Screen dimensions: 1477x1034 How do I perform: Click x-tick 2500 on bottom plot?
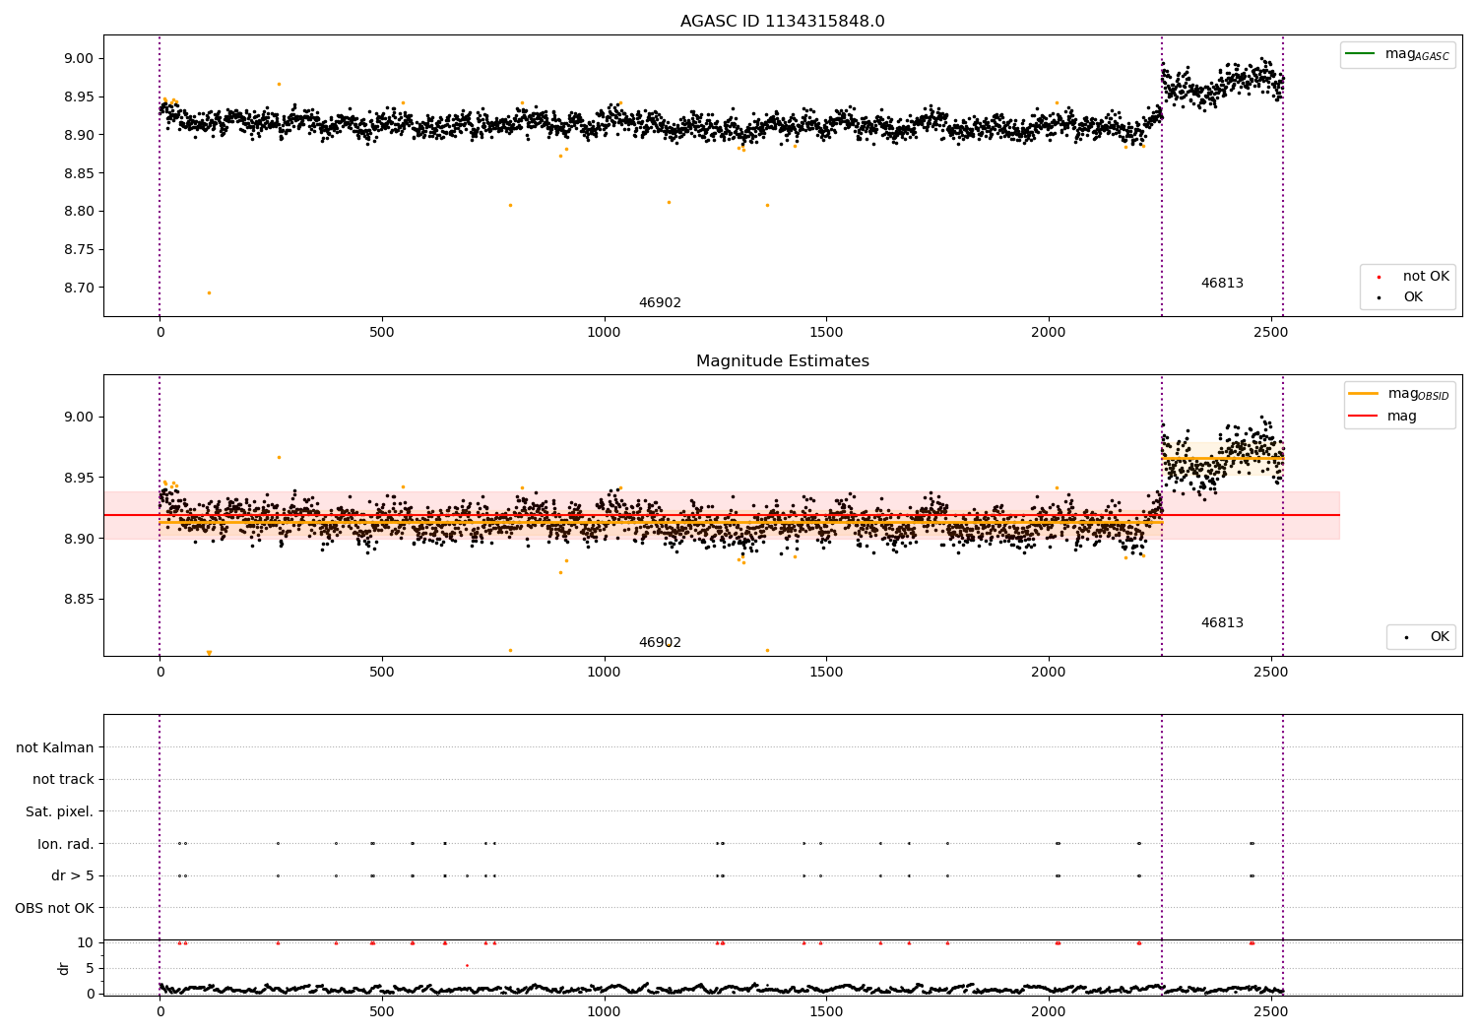pyautogui.click(x=1271, y=1011)
